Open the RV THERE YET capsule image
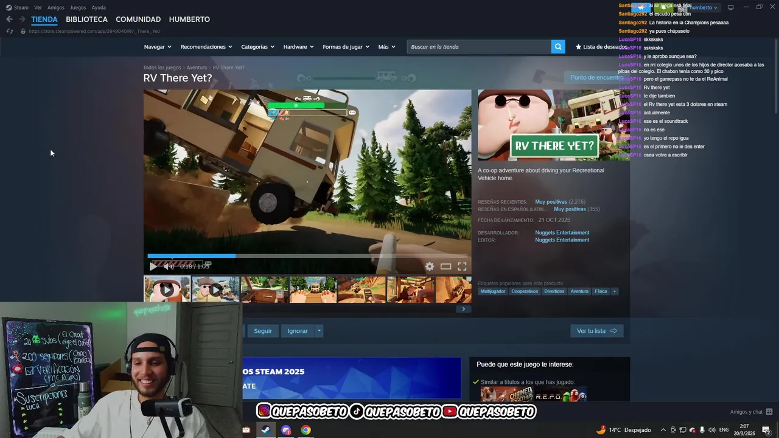 click(x=554, y=125)
